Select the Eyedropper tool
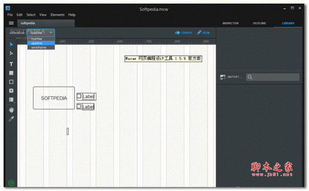 (11, 119)
